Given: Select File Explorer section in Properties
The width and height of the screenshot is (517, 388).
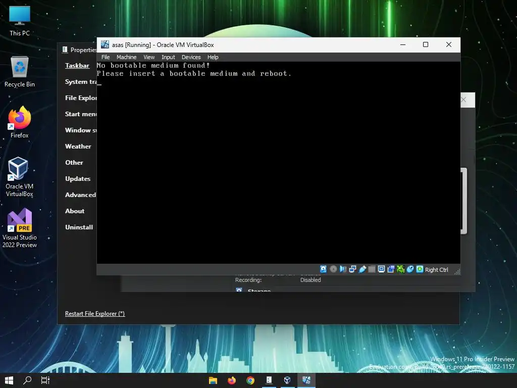Looking at the screenshot, I should click(x=81, y=98).
